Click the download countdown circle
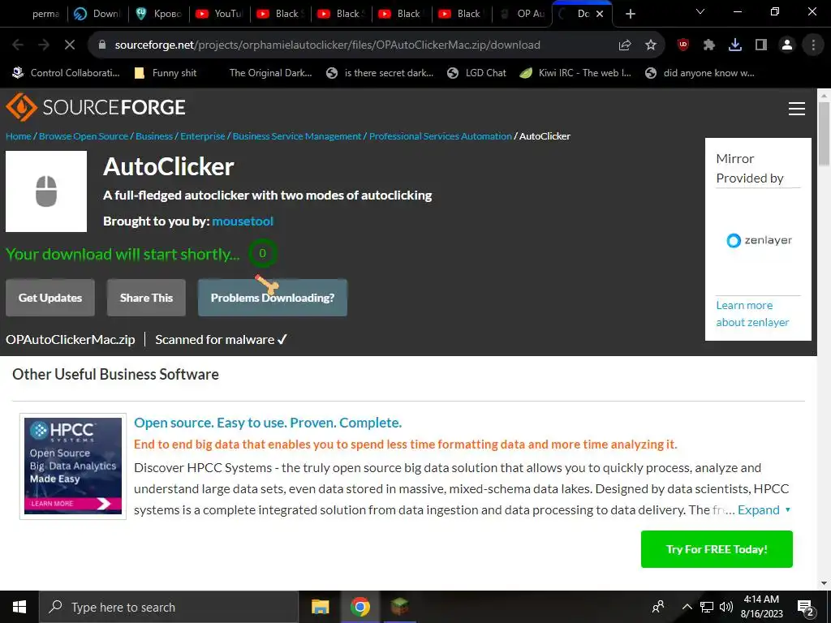Image resolution: width=831 pixels, height=623 pixels. click(x=262, y=253)
